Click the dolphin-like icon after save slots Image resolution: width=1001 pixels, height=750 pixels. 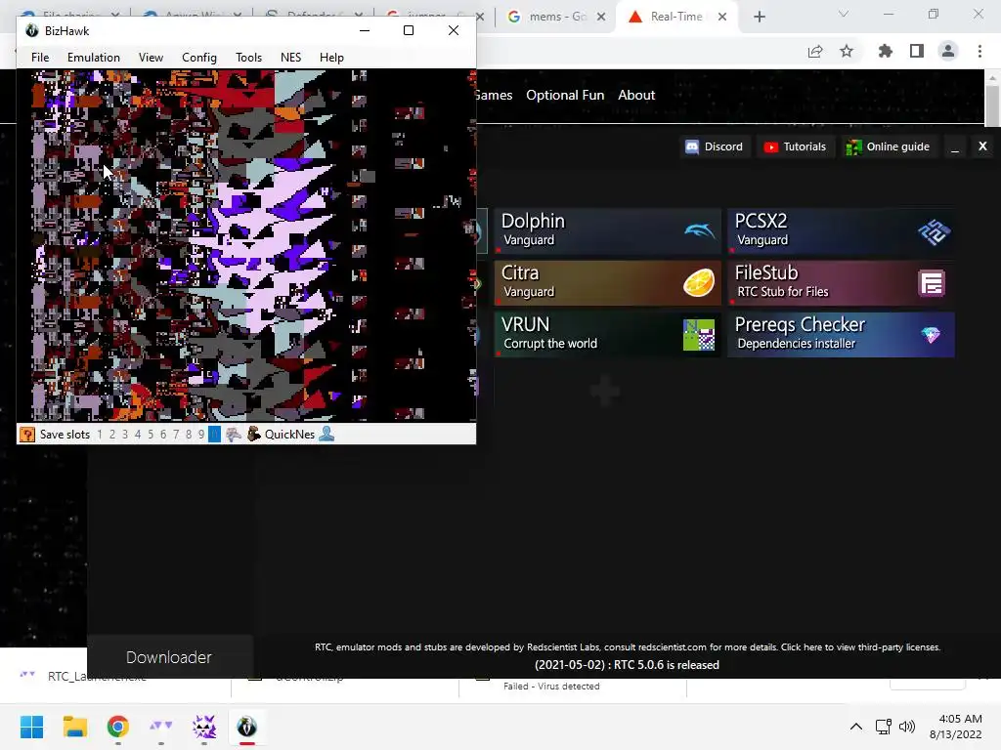click(x=234, y=435)
